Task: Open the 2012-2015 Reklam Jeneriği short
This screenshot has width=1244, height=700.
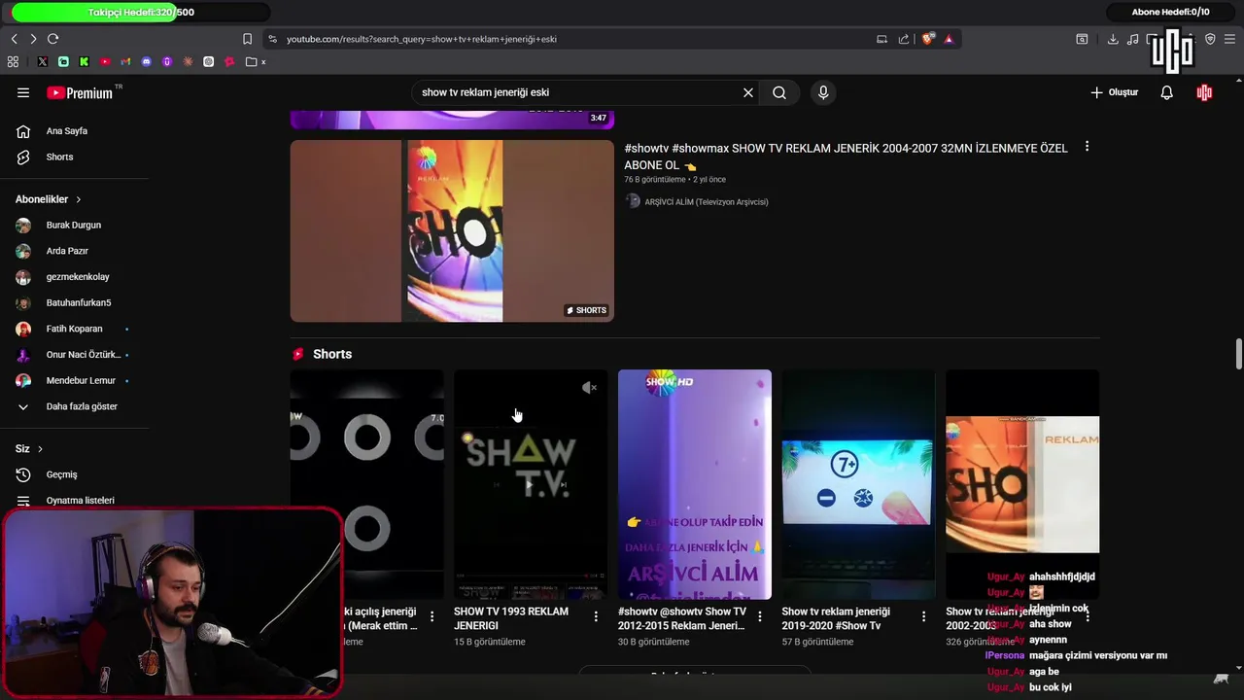Action: [x=695, y=484]
